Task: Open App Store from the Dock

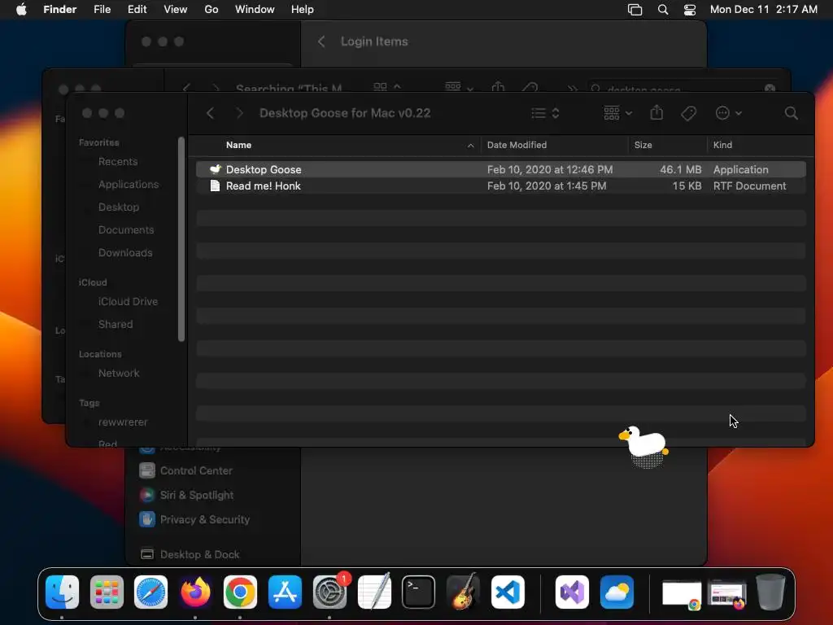Action: pyautogui.click(x=286, y=592)
